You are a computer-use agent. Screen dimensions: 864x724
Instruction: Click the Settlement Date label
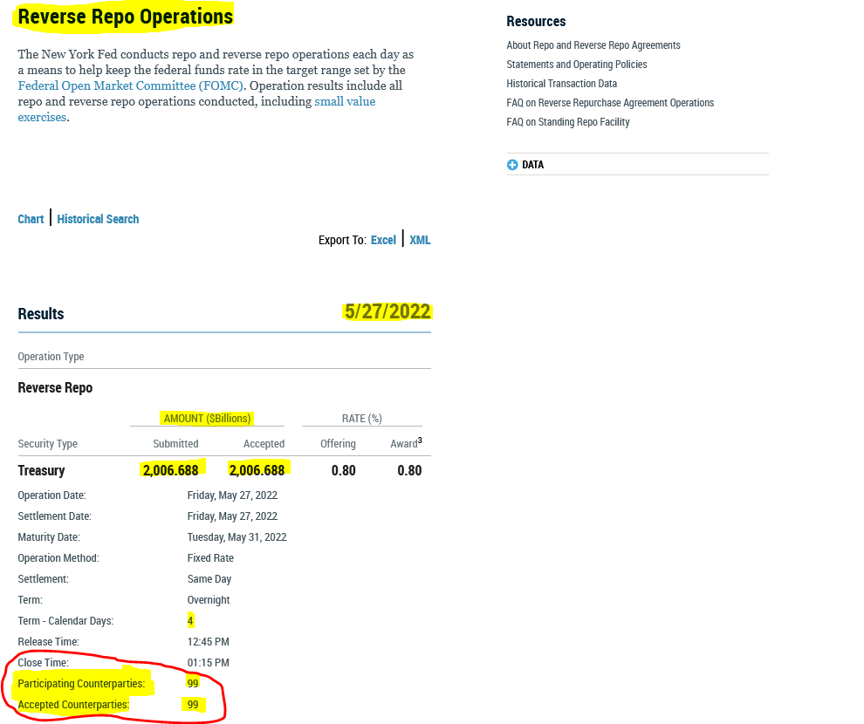tap(55, 516)
